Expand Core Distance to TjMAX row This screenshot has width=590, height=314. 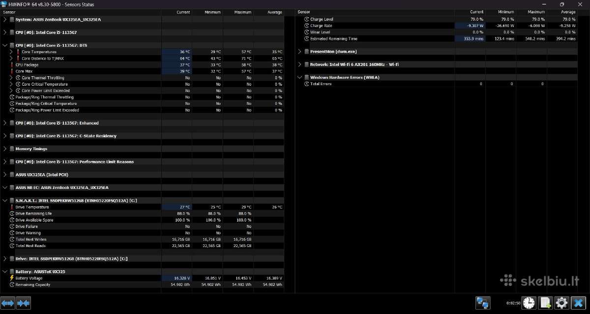click(12, 58)
